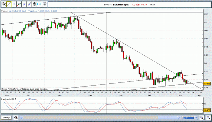Select the parallel channel lines tool
212x122 pixels.
[29, 4]
